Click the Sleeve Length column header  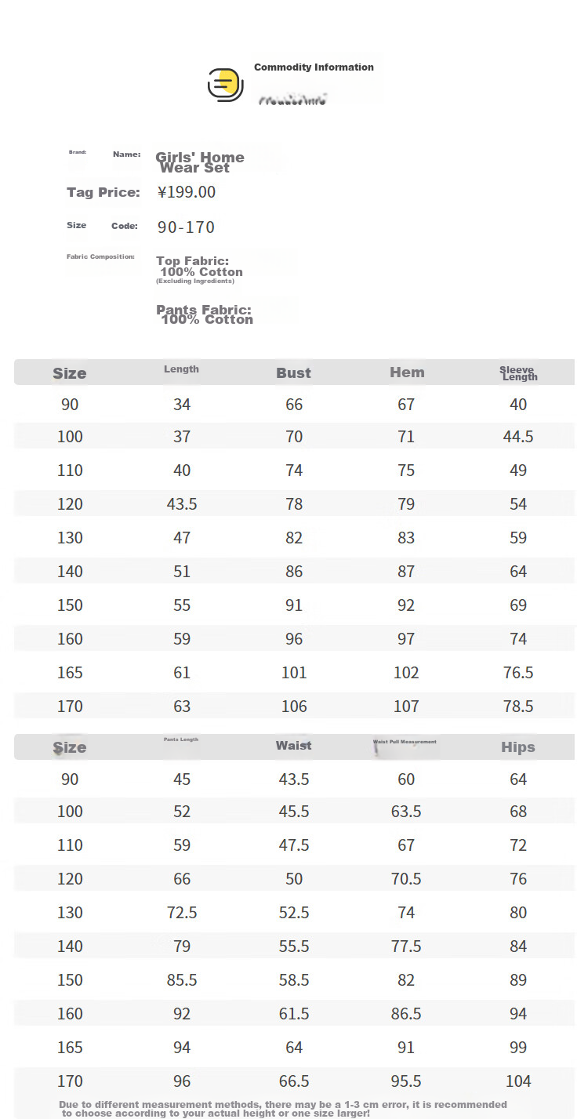pos(518,373)
